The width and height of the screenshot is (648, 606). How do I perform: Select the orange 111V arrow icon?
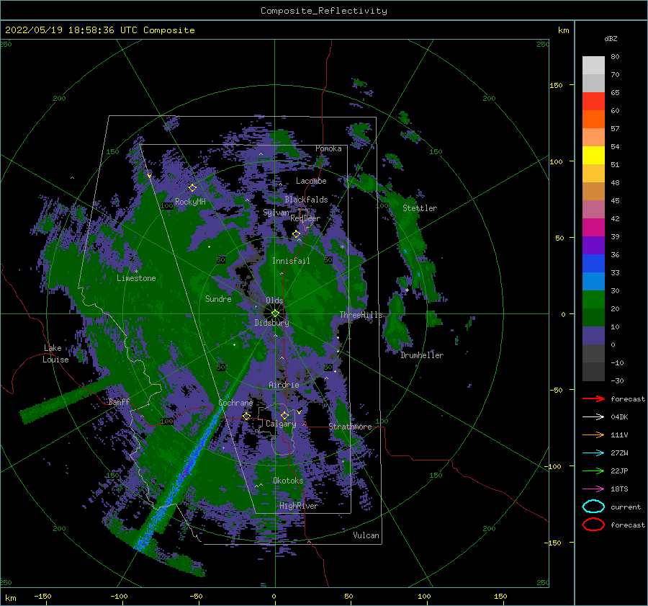[593, 435]
